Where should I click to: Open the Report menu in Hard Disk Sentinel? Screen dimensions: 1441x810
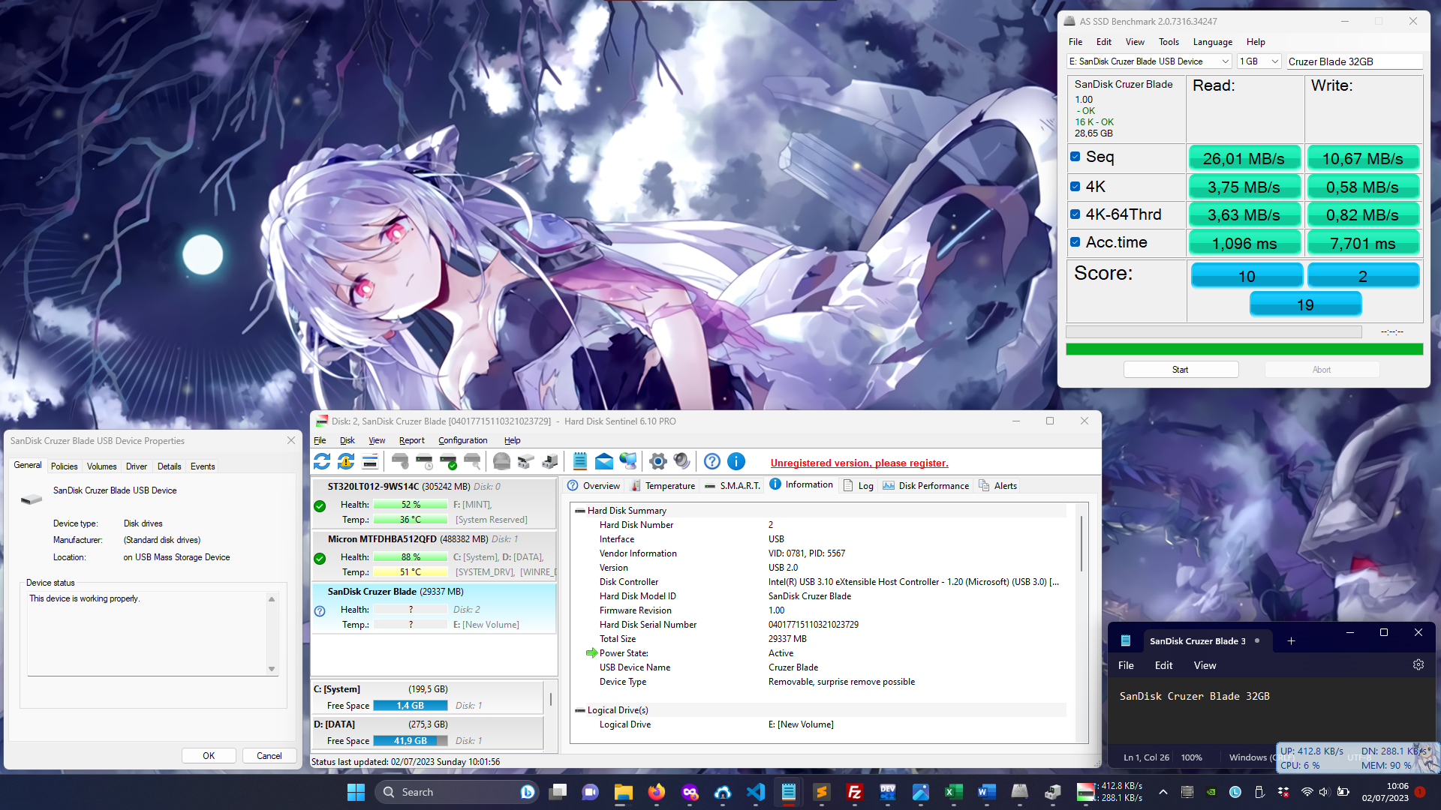411,440
